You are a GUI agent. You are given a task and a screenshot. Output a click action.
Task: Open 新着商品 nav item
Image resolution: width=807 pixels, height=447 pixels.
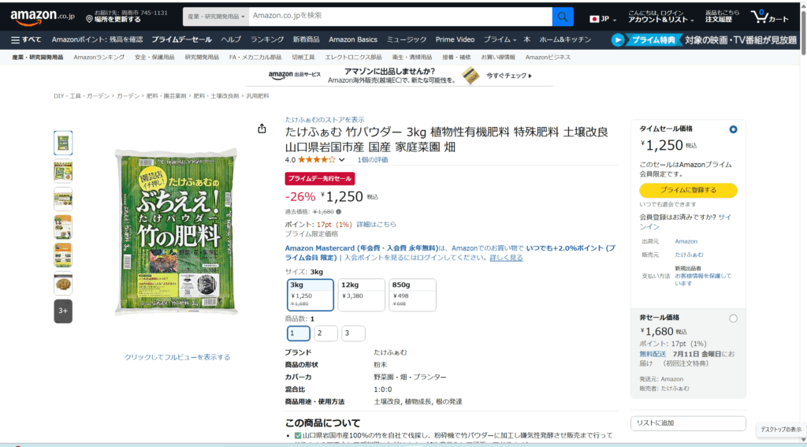(x=307, y=39)
